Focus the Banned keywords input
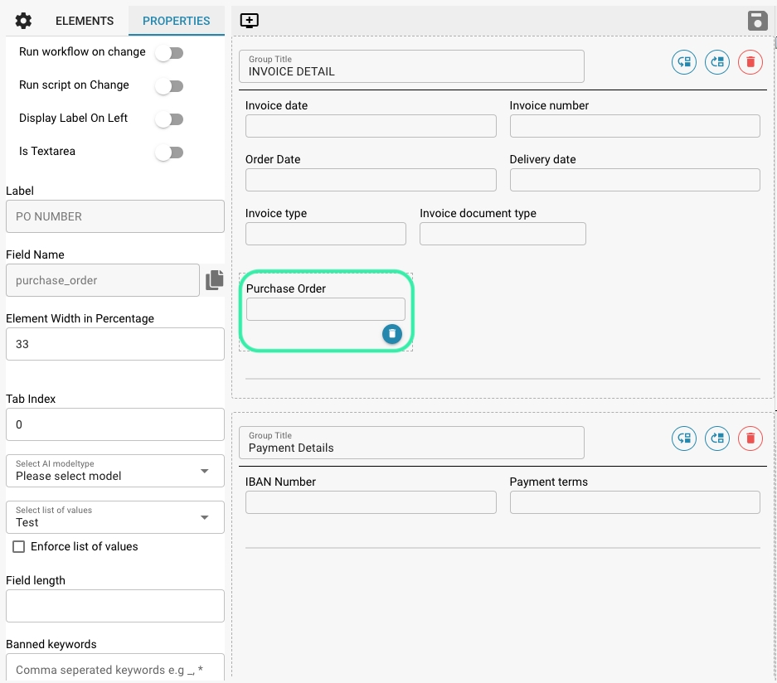 click(114, 669)
